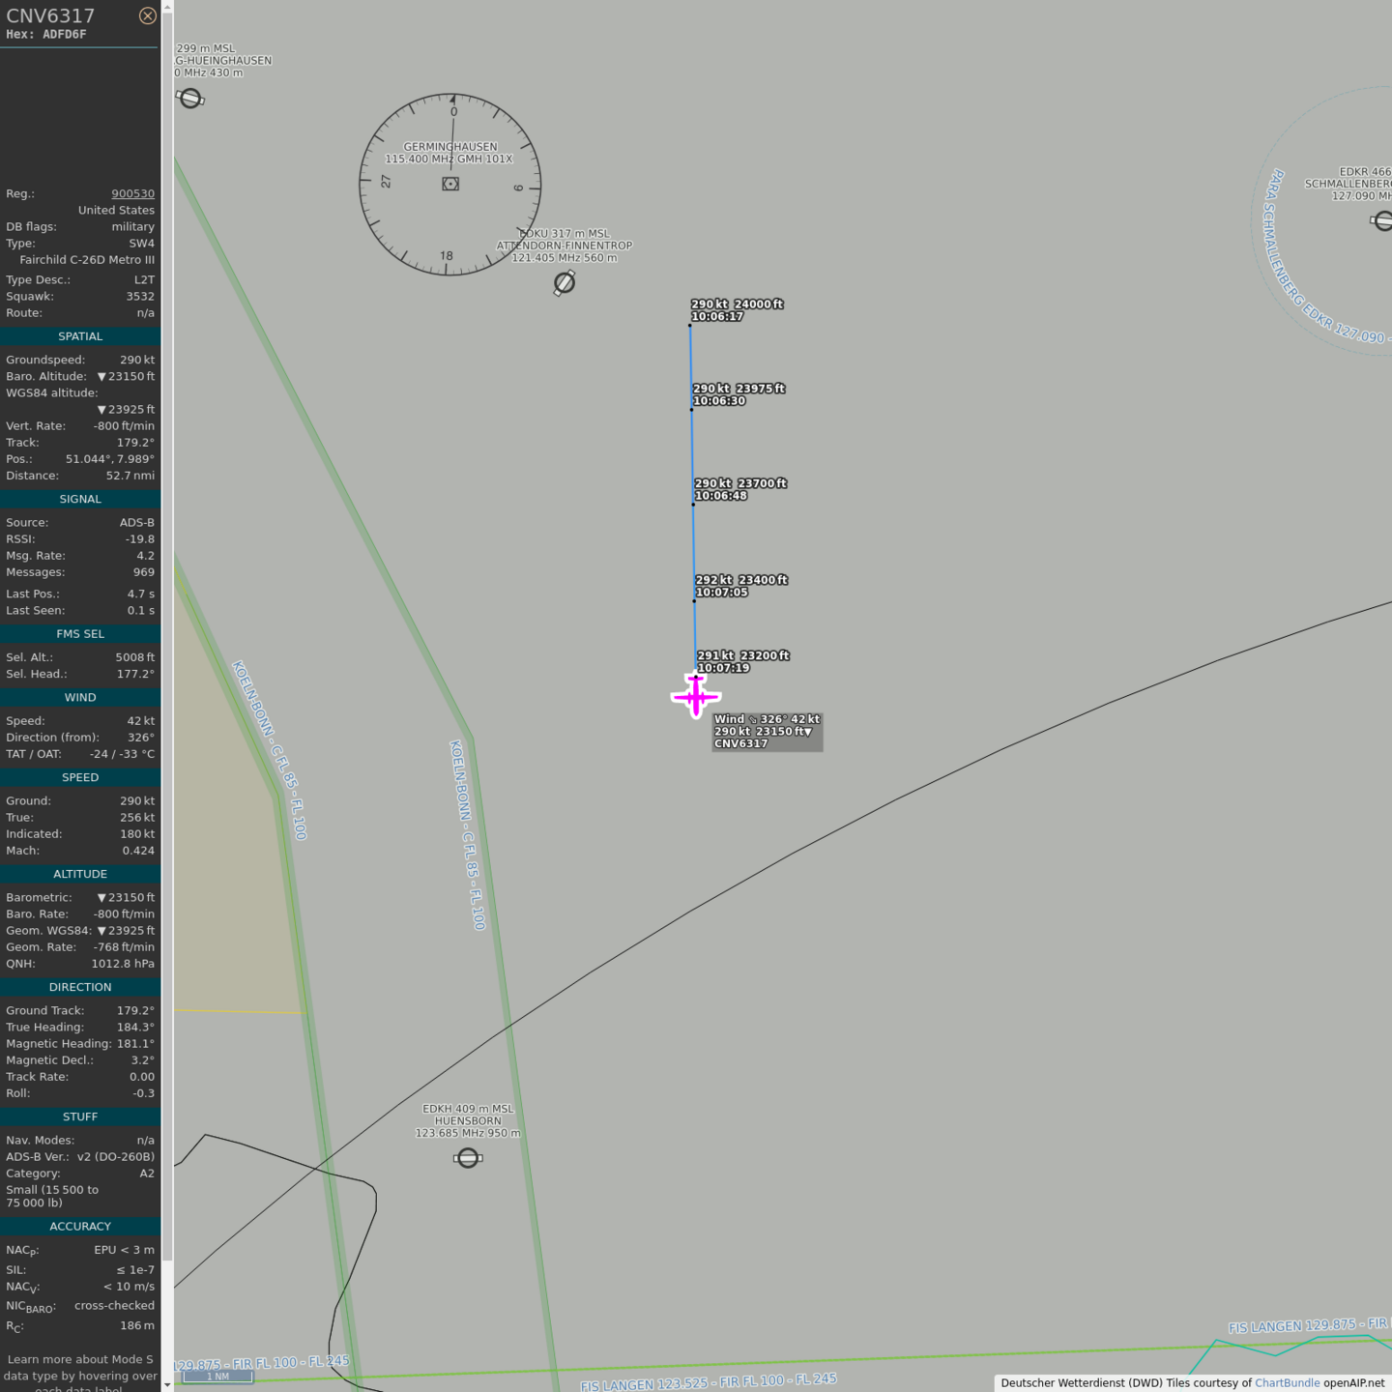Select the EDKU Attendorn-Finnentrop airfield symbol

coord(565,282)
